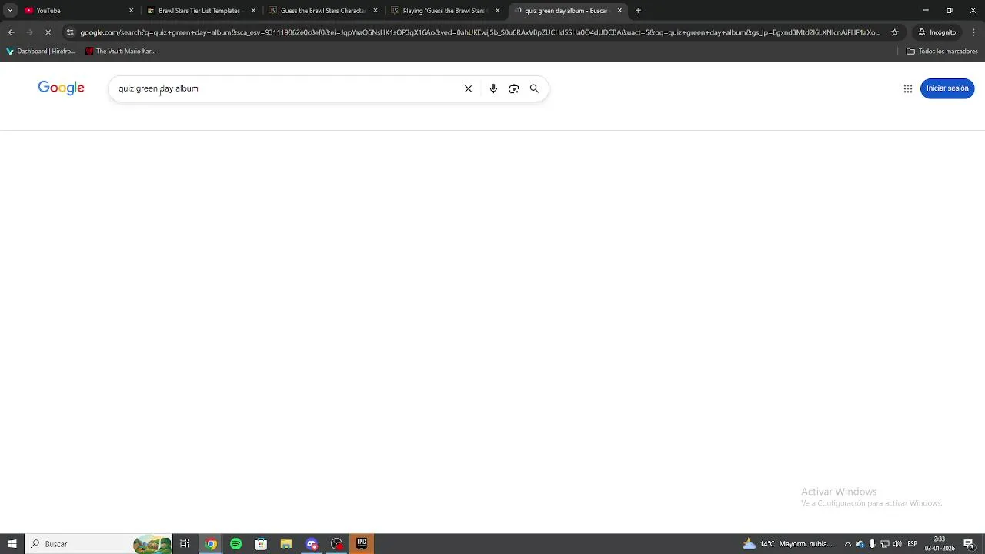985x554 pixels.
Task: Click the Google logo
Action: coord(61,88)
